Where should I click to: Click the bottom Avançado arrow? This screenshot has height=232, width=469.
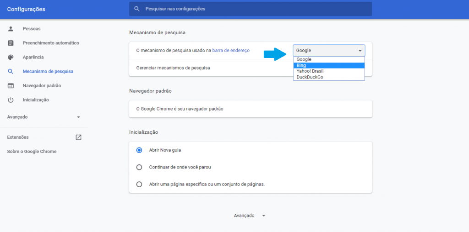(x=263, y=216)
